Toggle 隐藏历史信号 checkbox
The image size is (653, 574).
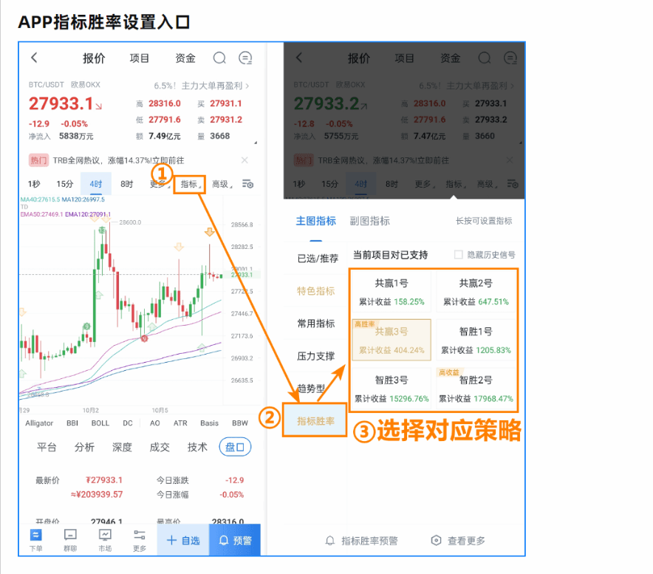pos(458,255)
